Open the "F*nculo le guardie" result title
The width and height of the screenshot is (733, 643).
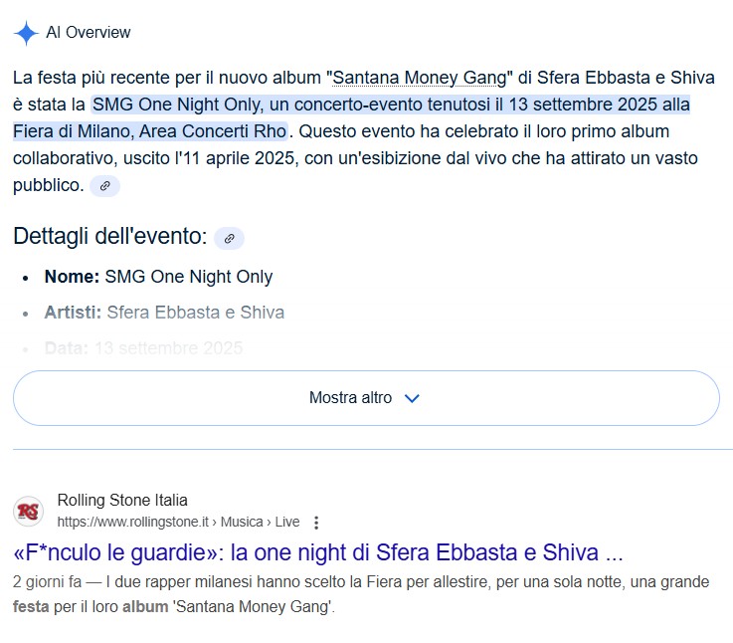318,553
